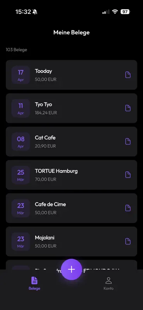Tap the 17 Apr date badge
Screen dimensions: 143x310
21,75
